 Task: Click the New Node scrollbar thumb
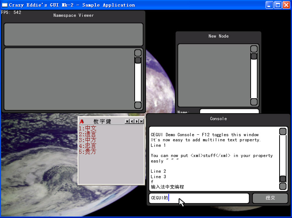tap(254, 56)
